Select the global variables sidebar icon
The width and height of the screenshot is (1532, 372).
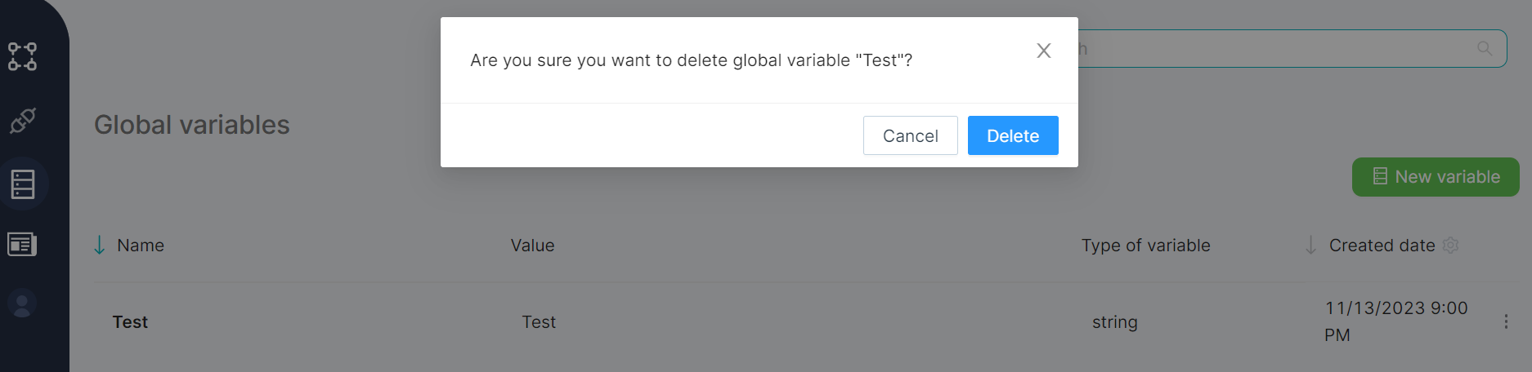[x=23, y=184]
